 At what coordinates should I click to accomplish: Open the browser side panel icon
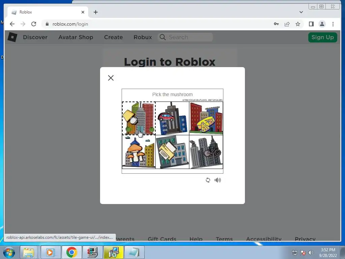311,24
